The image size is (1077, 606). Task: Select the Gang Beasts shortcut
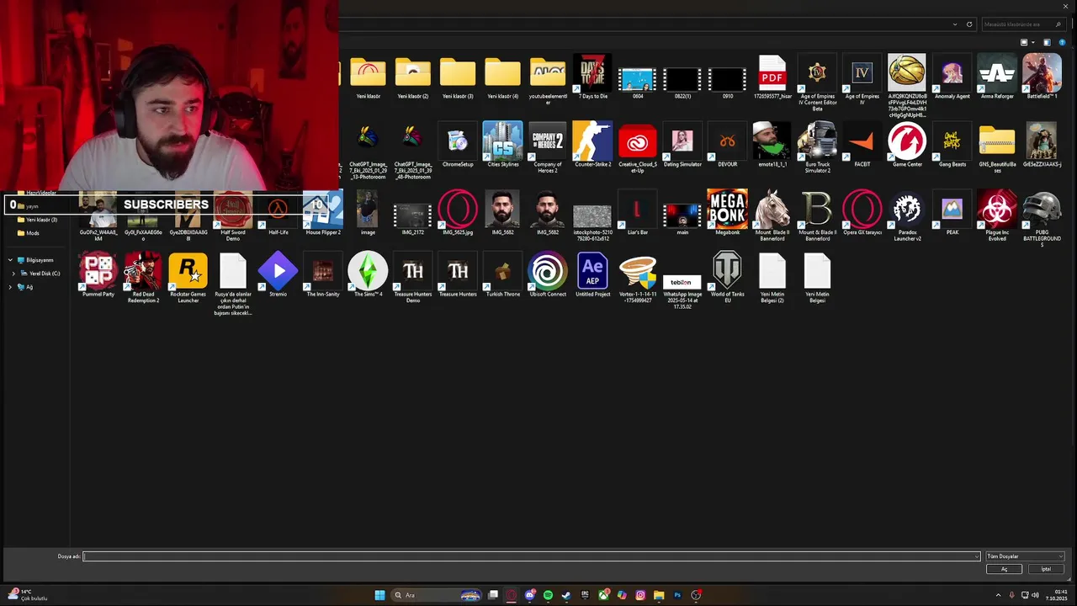[x=952, y=145]
